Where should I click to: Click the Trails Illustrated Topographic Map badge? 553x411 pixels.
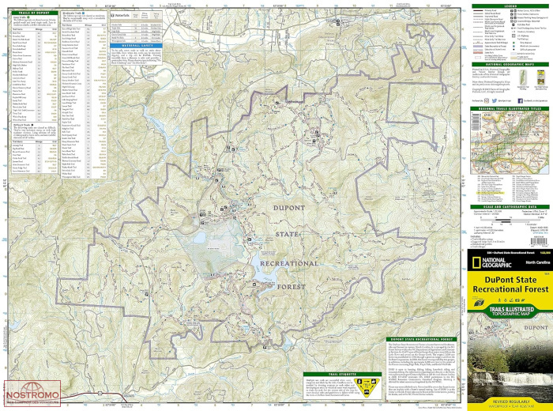click(x=510, y=311)
